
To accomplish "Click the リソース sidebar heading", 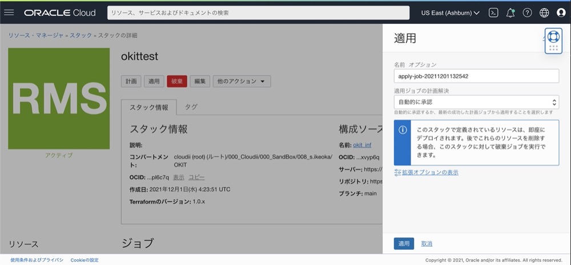I will (x=23, y=244).
